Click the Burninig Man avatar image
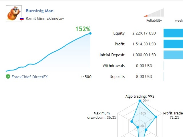The height and width of the screenshot is (137, 183). click(x=14, y=13)
